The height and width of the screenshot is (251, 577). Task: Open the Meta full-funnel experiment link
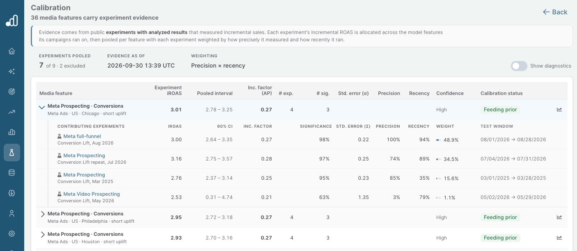[x=82, y=136]
